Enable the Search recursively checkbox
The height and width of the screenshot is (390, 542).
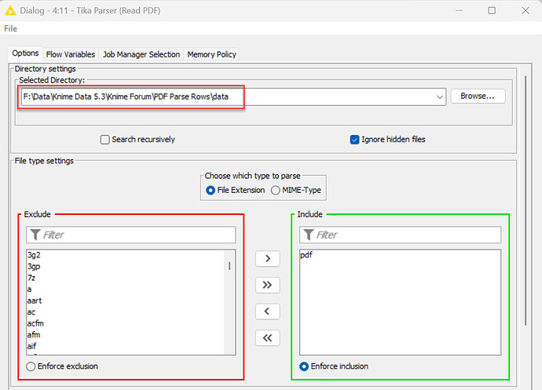(104, 140)
